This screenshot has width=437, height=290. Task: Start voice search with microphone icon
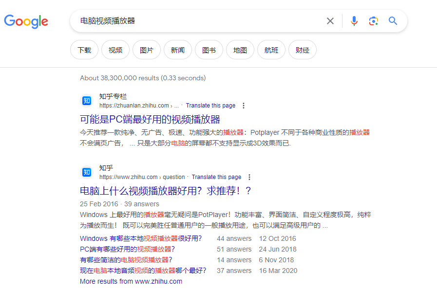pyautogui.click(x=354, y=21)
